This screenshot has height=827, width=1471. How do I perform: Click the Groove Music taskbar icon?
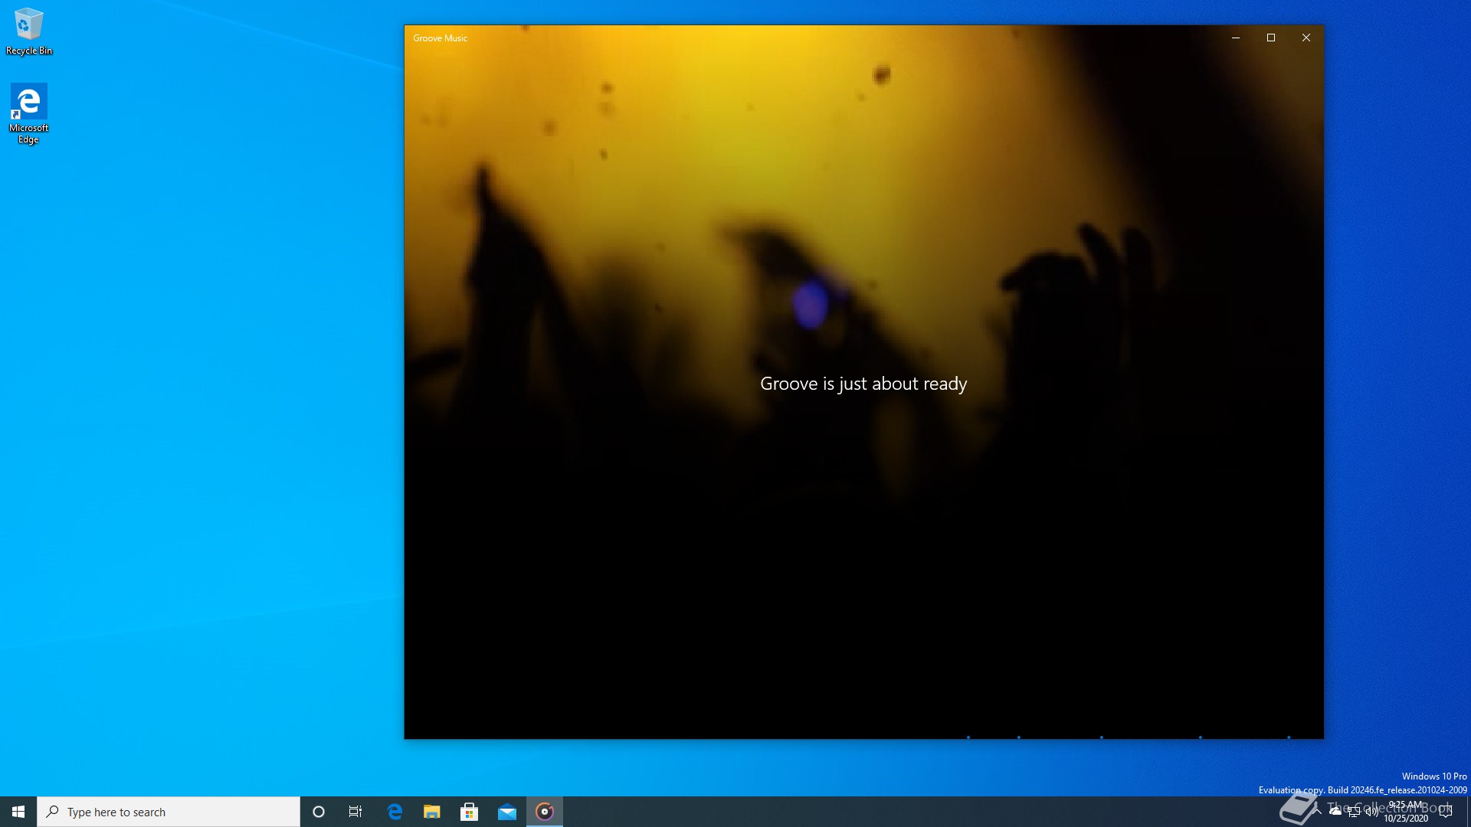545,812
